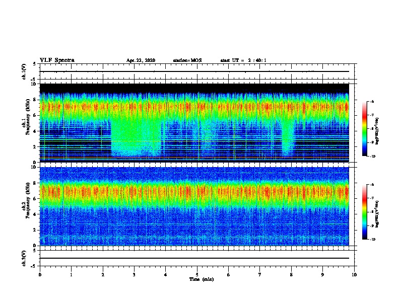
Task: Click the "-7" tick on ch.1 color bar
Action: [x=372, y=115]
